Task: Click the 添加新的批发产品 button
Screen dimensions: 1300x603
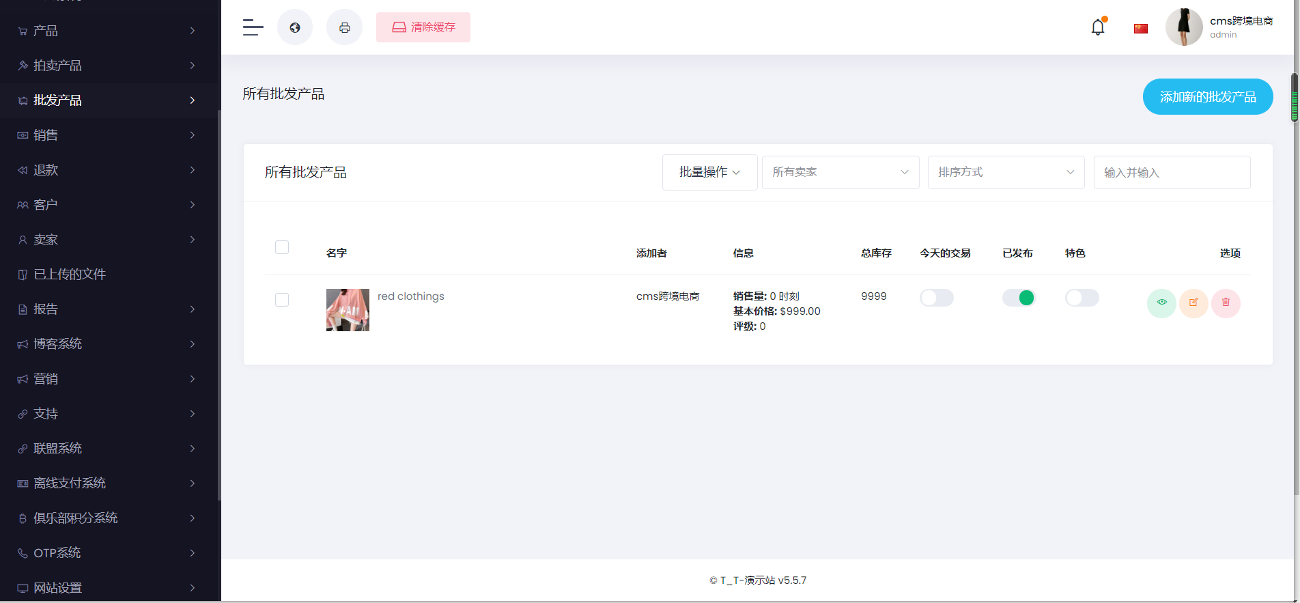Action: pos(1207,97)
